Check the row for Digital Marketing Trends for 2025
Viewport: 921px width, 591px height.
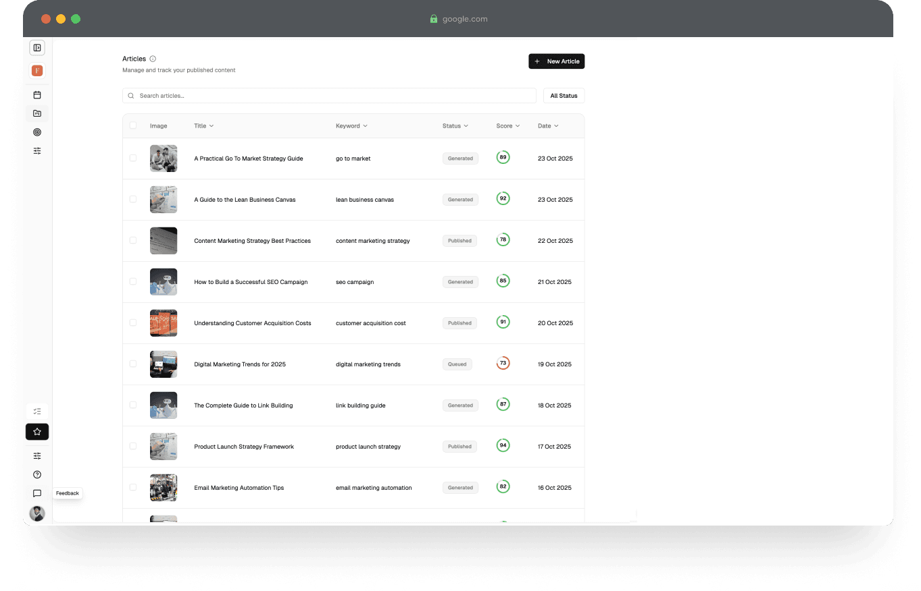[x=133, y=364]
